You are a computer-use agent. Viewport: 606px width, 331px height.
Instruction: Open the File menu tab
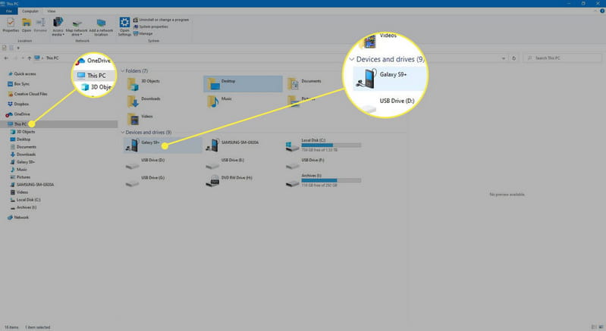coord(9,11)
